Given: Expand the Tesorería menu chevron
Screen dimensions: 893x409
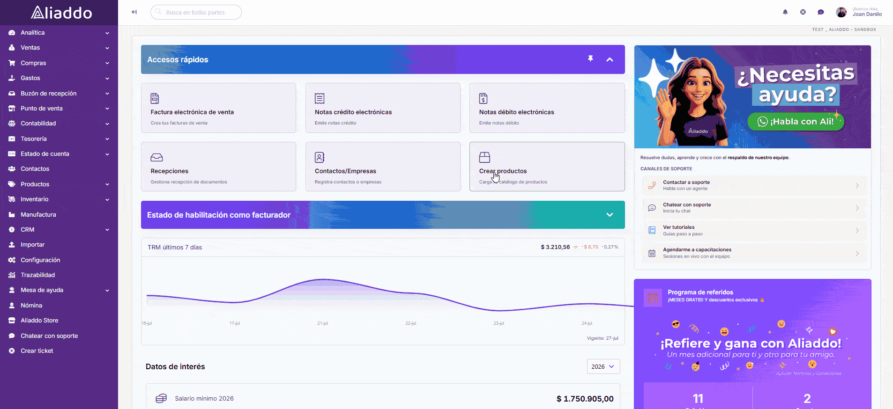Looking at the screenshot, I should pos(107,139).
